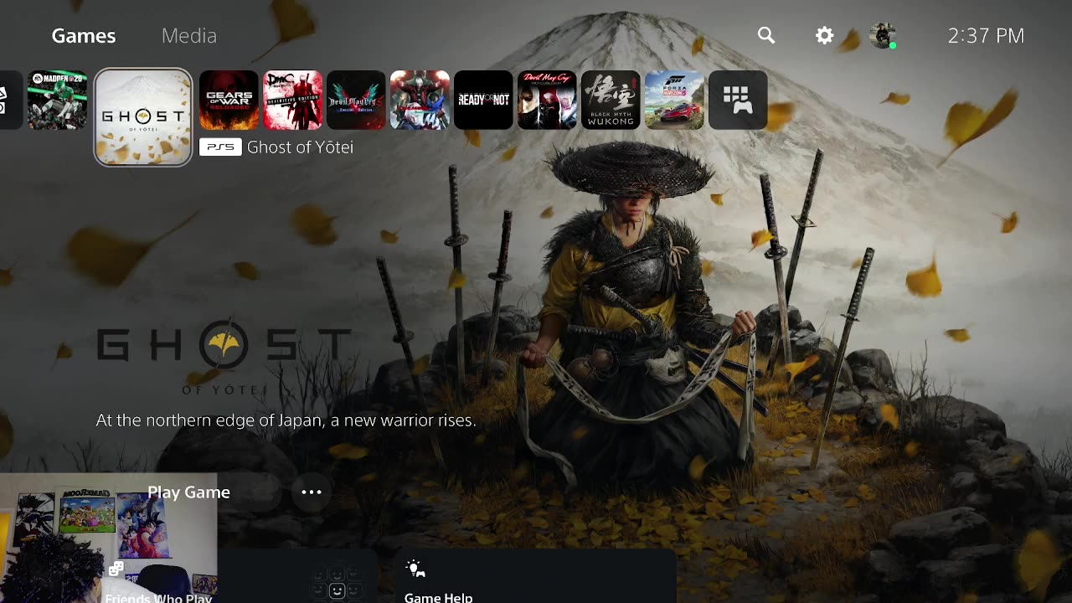Select the Gears of War Reloaded tile
1072x603 pixels.
pyautogui.click(x=229, y=100)
